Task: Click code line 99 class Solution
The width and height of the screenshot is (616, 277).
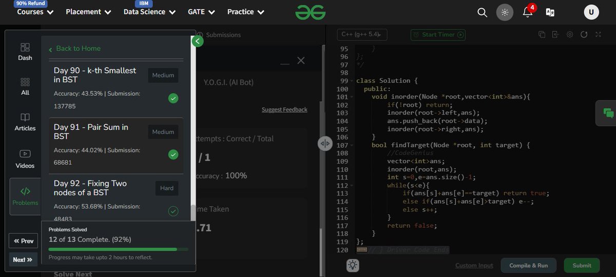Action: tap(387, 81)
